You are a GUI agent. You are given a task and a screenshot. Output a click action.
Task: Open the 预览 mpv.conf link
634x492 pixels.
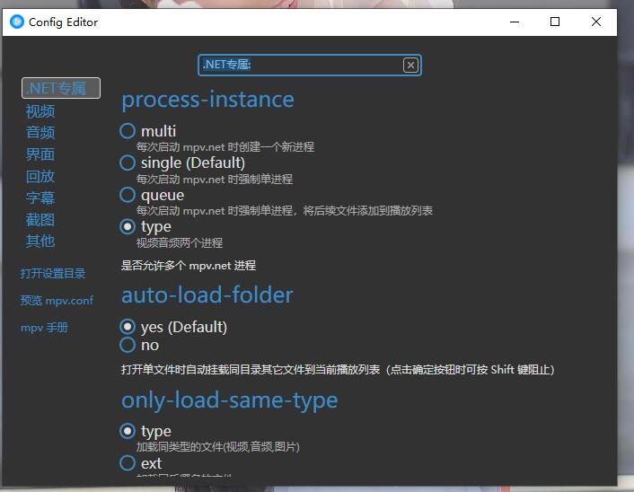click(x=57, y=301)
